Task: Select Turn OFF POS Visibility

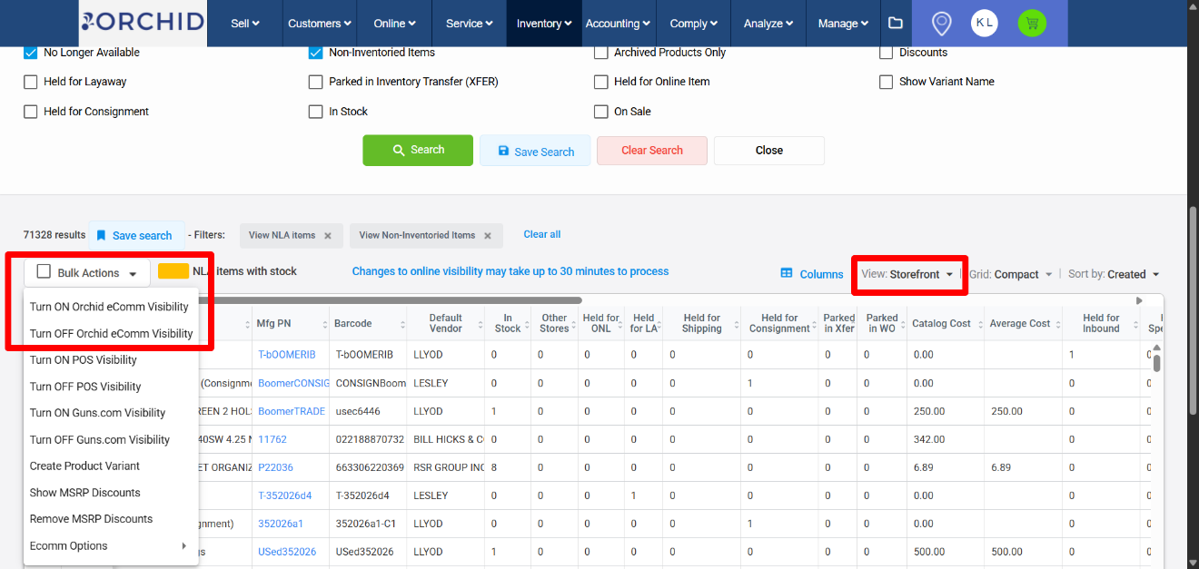Action: coord(85,387)
